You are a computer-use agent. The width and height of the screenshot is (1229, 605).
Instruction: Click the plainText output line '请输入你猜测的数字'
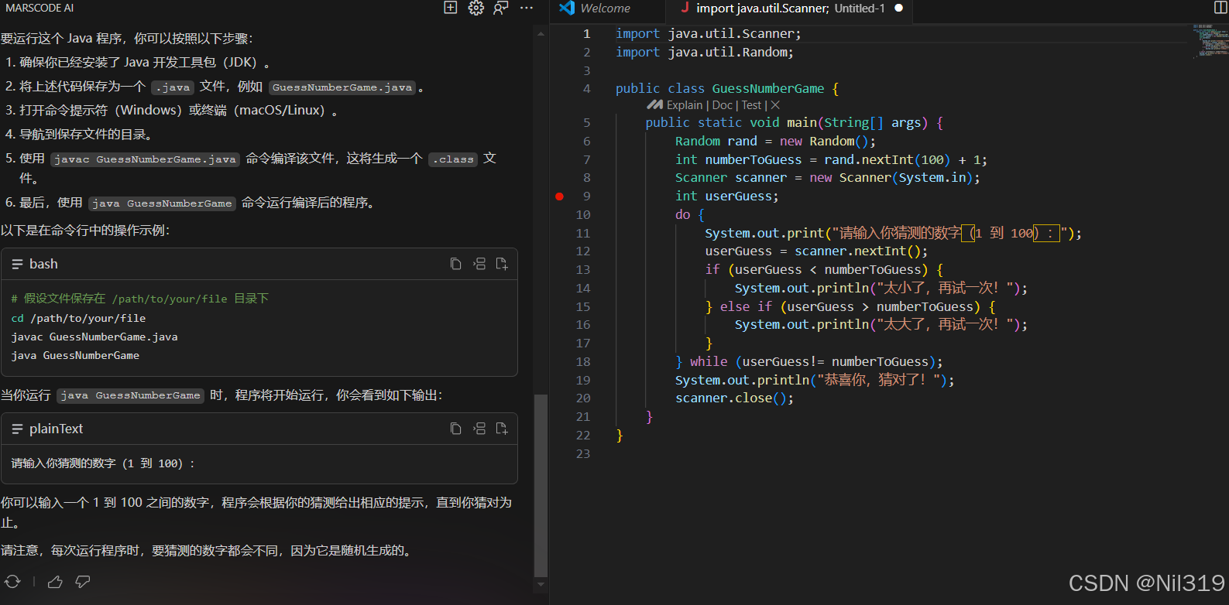pos(103,463)
